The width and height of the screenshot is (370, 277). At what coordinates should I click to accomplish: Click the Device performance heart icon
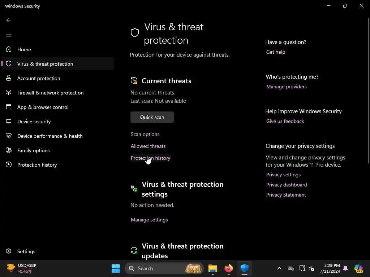(x=9, y=136)
